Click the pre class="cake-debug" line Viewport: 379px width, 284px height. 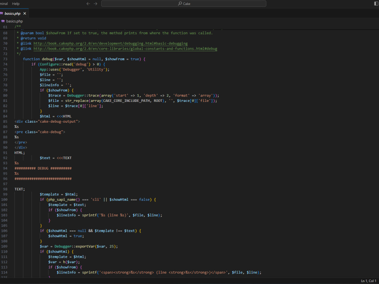click(x=40, y=132)
